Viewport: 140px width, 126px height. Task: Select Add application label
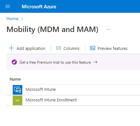coord(31,48)
